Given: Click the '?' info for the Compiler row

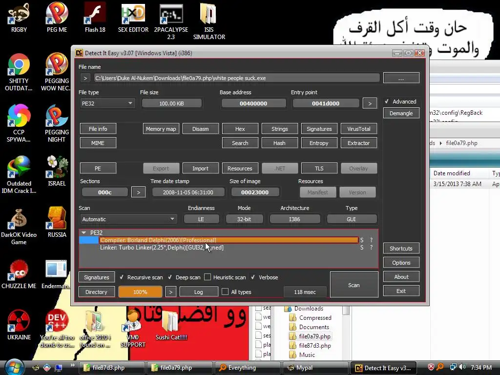Looking at the screenshot, I should tap(371, 240).
